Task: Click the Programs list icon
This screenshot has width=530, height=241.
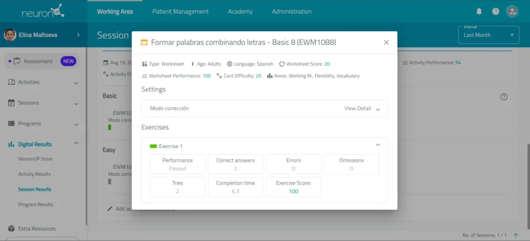Action: (x=11, y=124)
